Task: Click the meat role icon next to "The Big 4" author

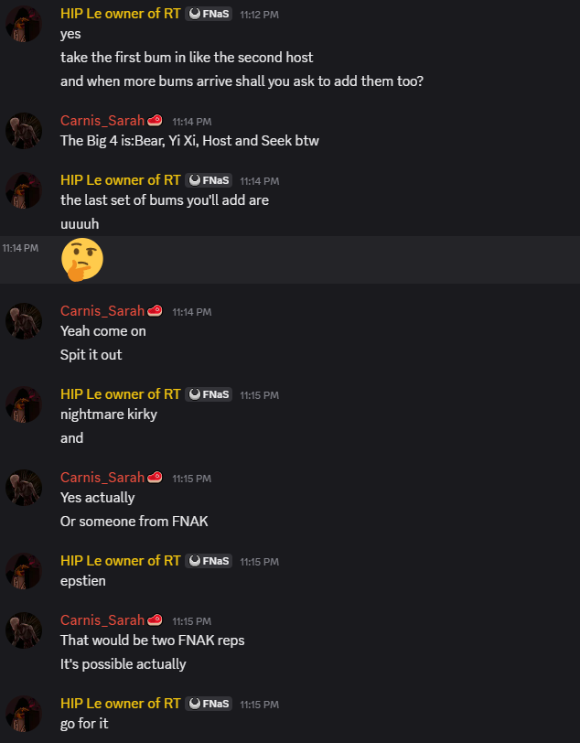Action: pos(155,121)
